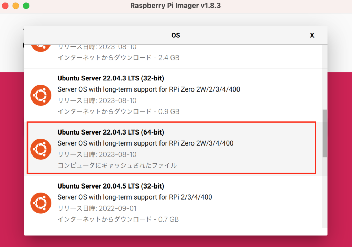352x247 pixels.
Task: Click the green macOS zoom window button
Action: 26,6
